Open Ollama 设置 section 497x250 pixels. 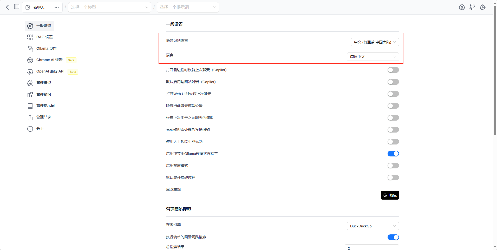[46, 49]
